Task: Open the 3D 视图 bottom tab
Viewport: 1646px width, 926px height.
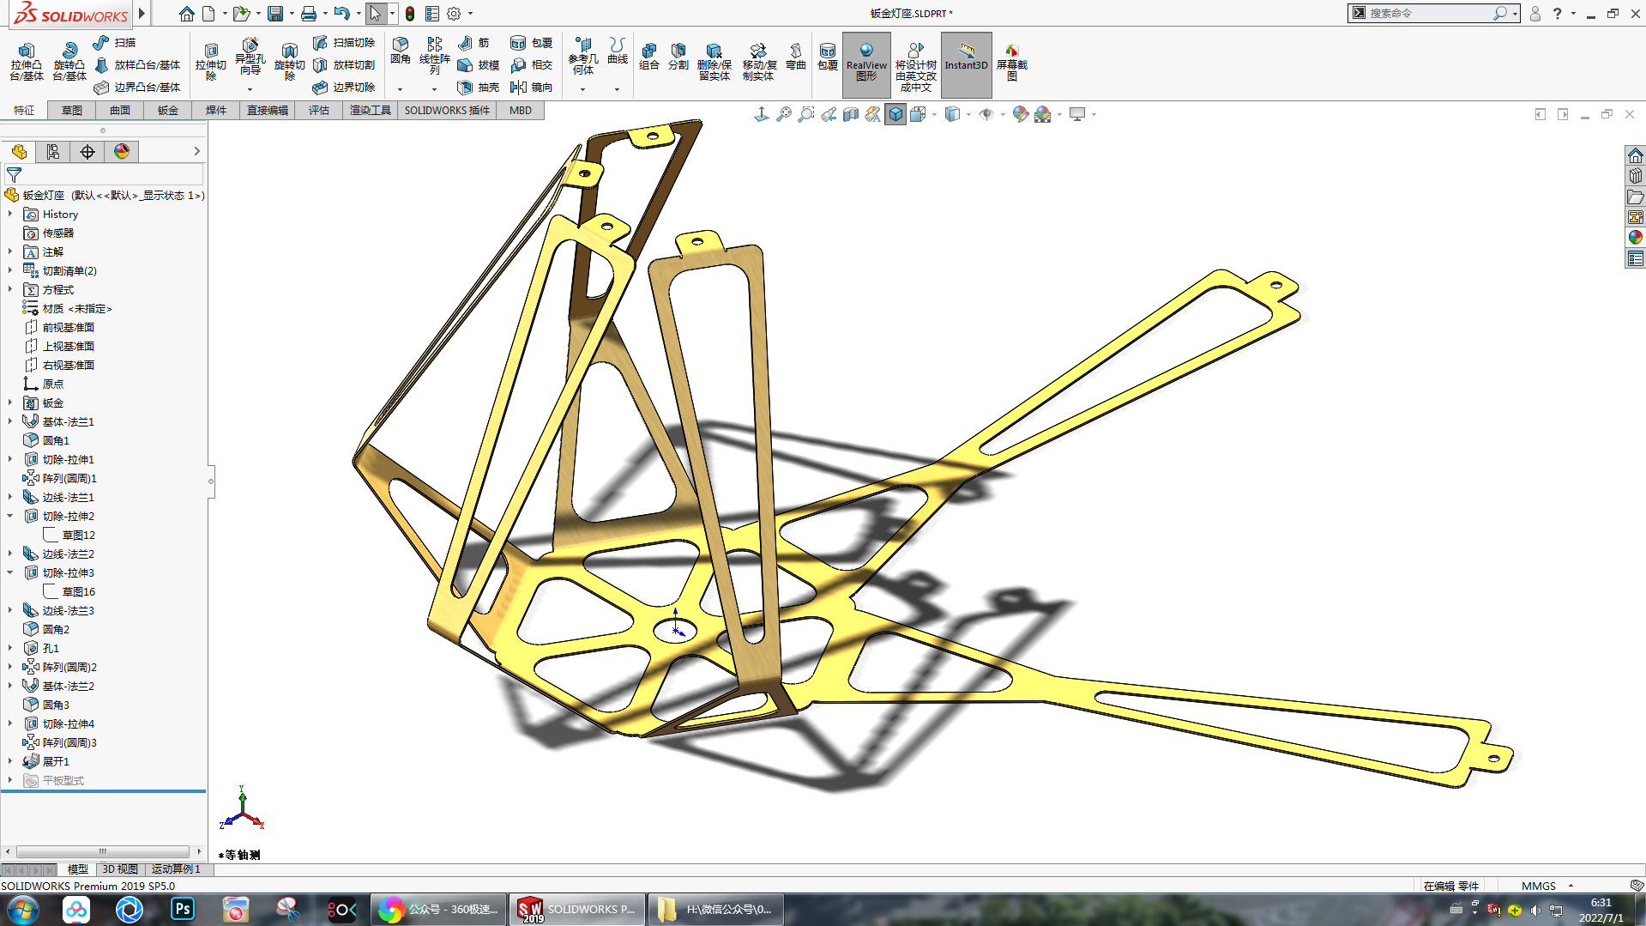Action: 120,869
